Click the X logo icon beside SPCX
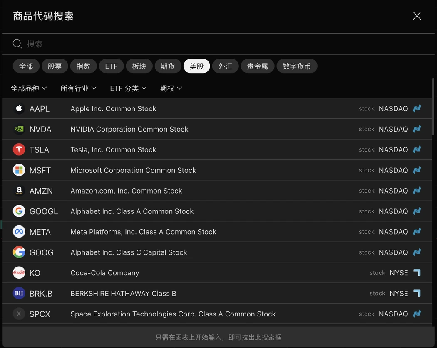This screenshot has height=348, width=437. [19, 314]
